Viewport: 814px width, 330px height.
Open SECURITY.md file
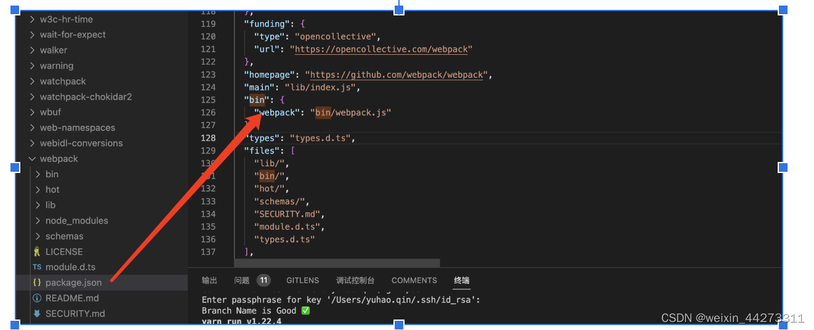[x=75, y=313]
